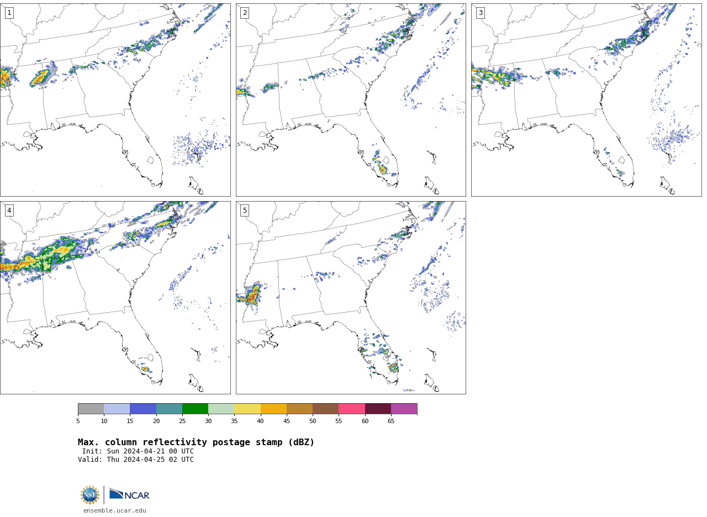Click the panel label number 5
Viewport: 707px width, 517px height.
pyautogui.click(x=245, y=210)
